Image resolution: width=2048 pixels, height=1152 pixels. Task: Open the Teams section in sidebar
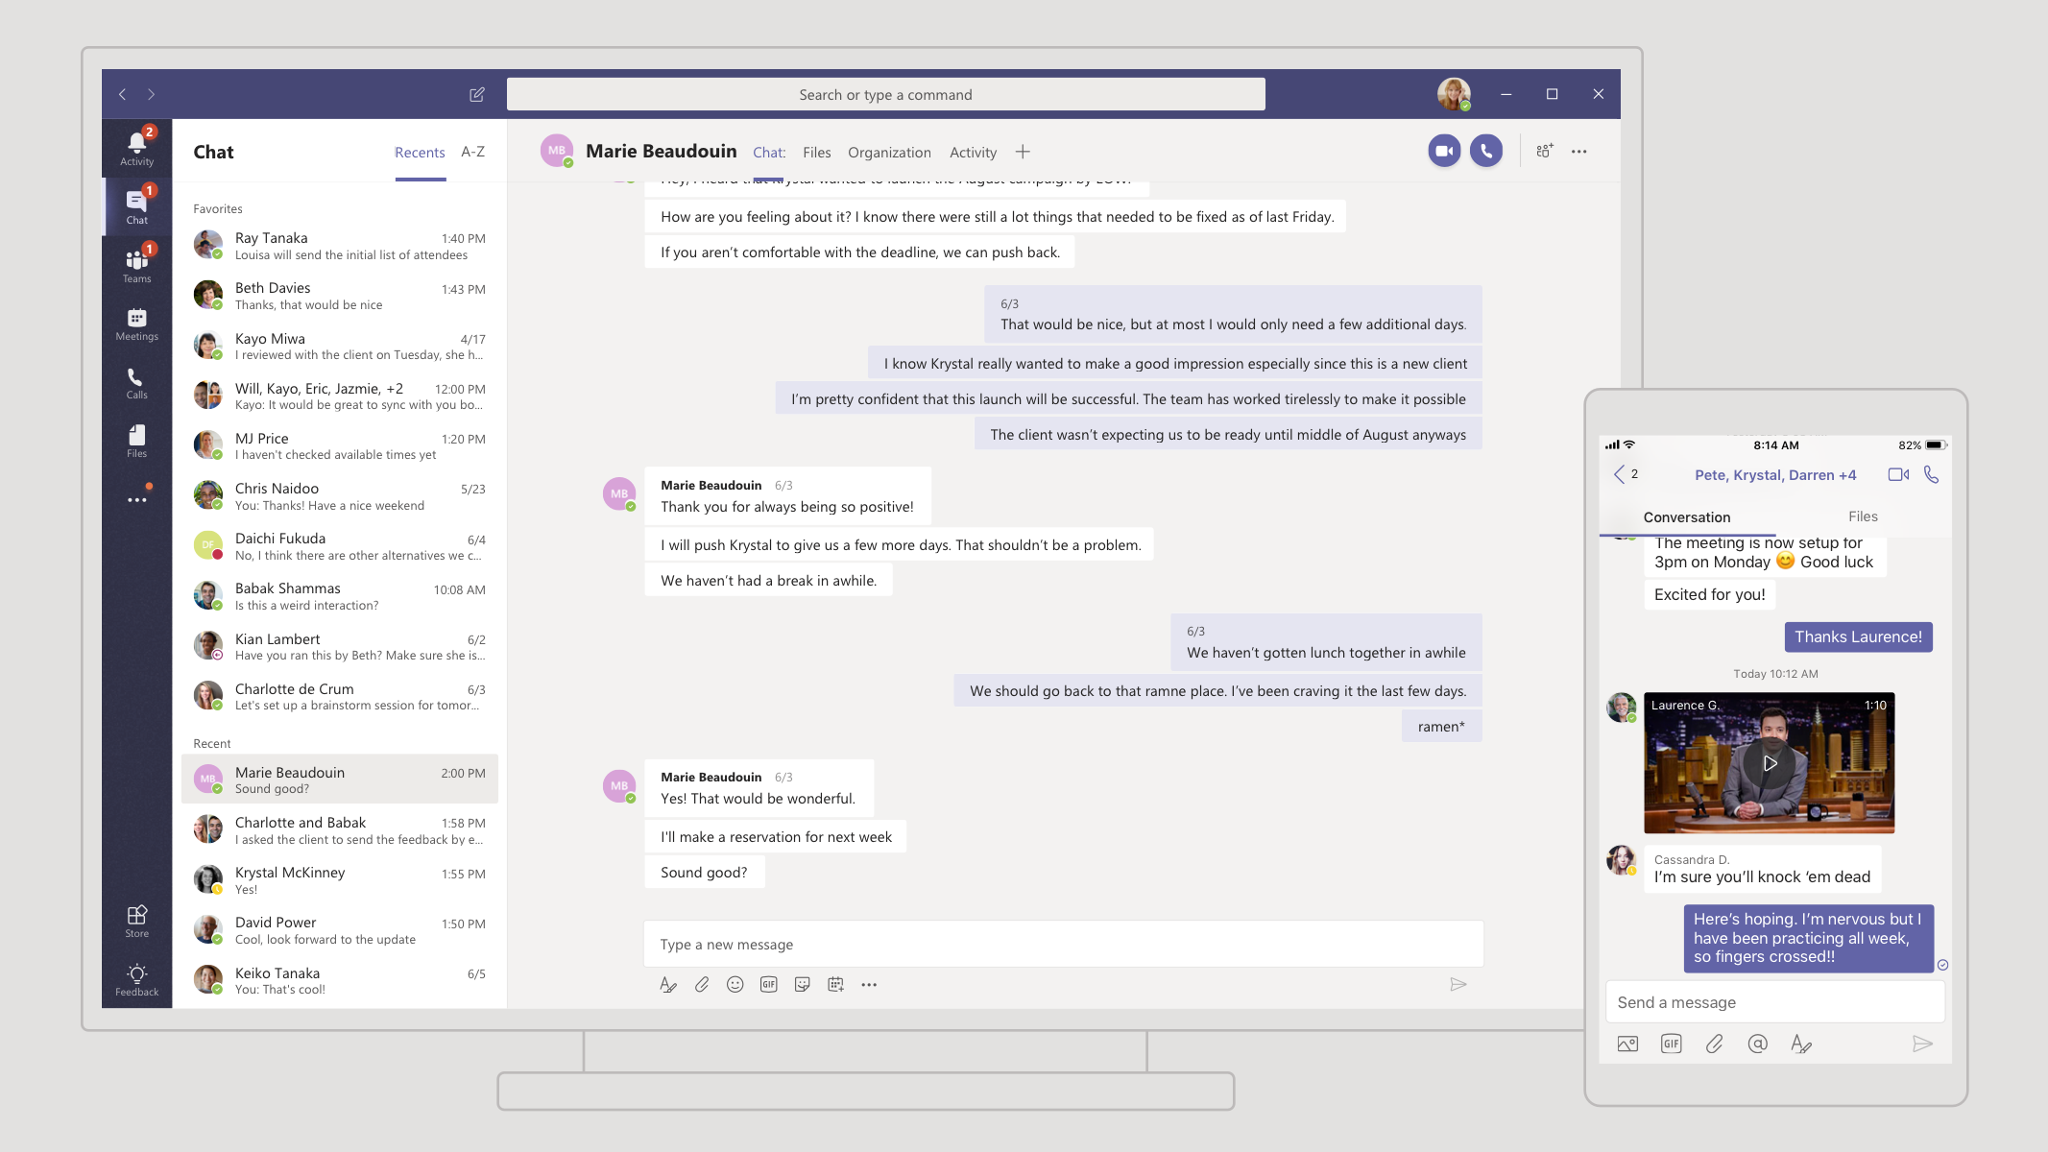[x=136, y=265]
